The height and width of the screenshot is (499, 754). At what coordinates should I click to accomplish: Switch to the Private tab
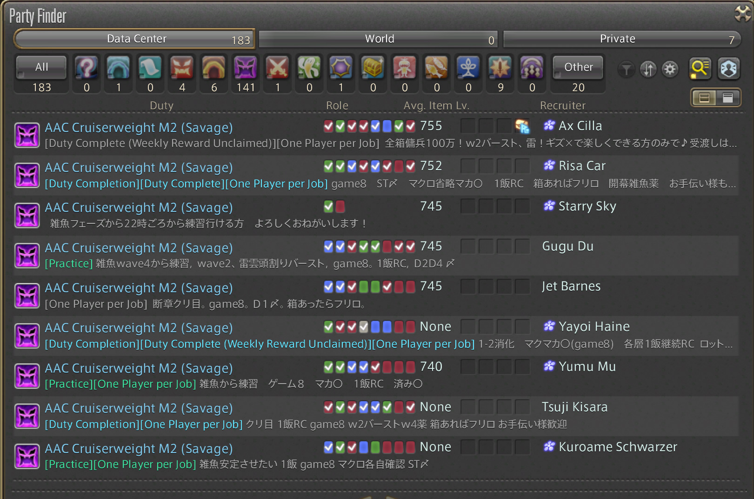point(622,39)
